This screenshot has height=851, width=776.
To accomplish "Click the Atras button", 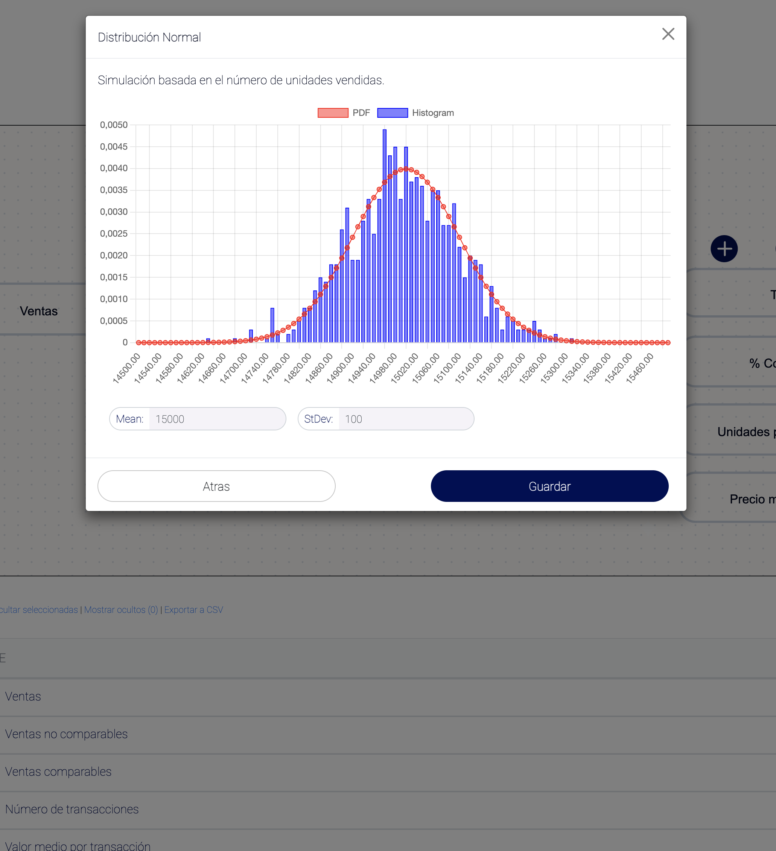I will (216, 486).
